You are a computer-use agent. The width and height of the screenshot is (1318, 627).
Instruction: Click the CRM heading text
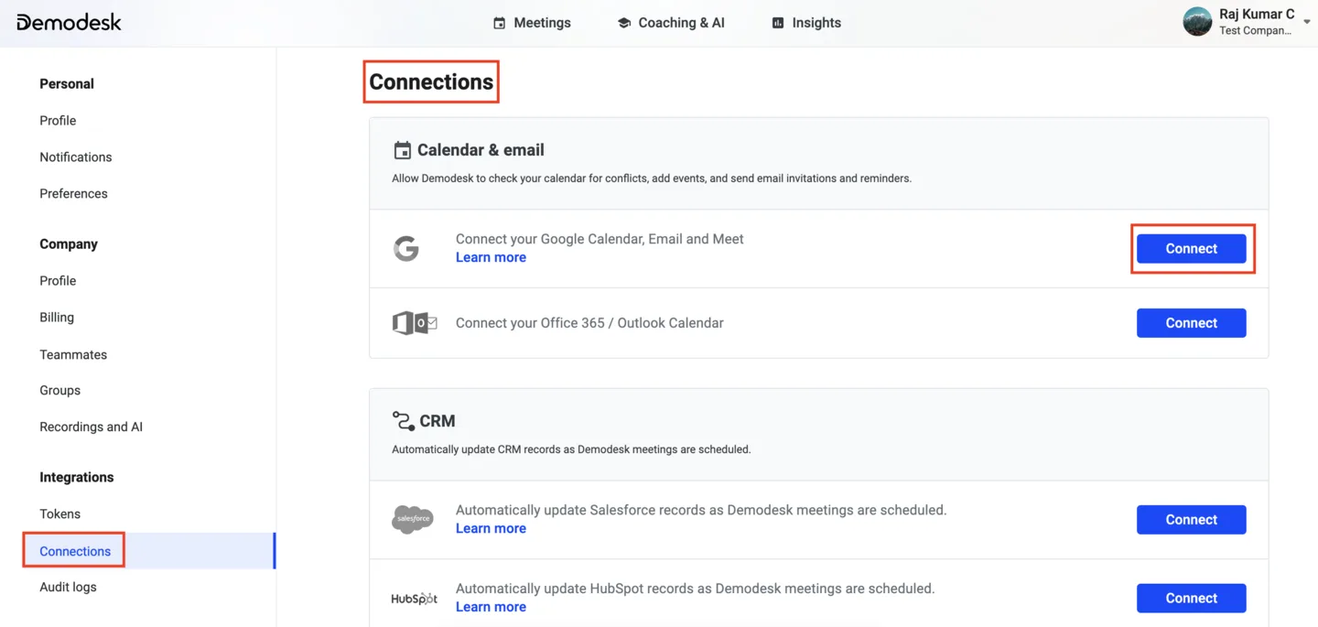coord(438,421)
